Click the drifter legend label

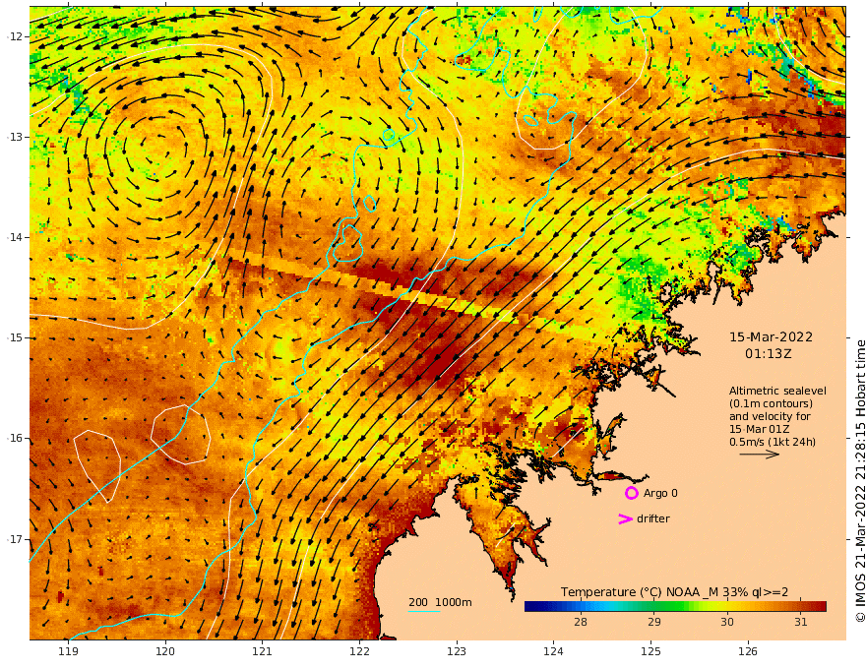653,518
